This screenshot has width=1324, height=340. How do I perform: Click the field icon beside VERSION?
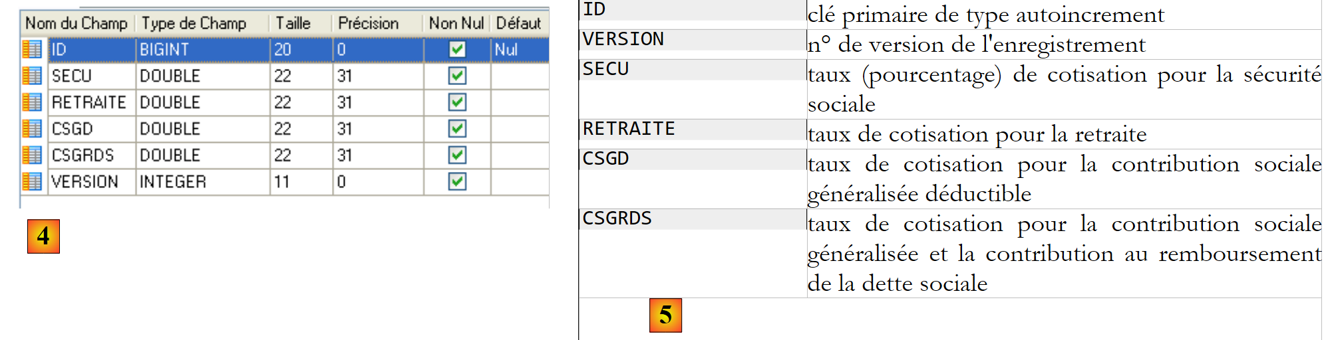point(32,181)
